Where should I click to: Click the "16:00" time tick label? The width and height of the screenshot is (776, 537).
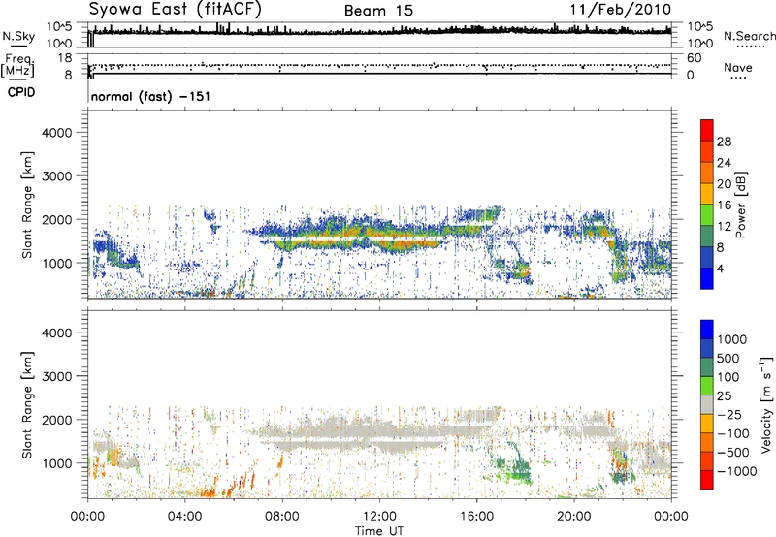476,517
